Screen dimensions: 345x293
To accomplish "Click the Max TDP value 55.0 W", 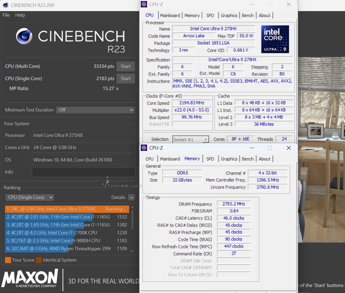I will click(246, 36).
